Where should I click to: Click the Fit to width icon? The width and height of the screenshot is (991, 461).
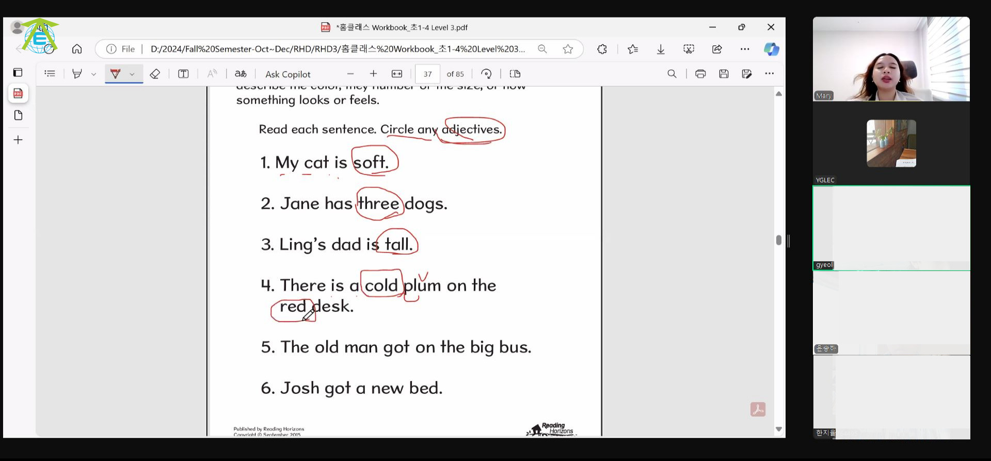click(x=397, y=74)
